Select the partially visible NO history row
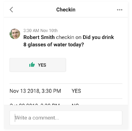132x131 pixels. point(66,102)
